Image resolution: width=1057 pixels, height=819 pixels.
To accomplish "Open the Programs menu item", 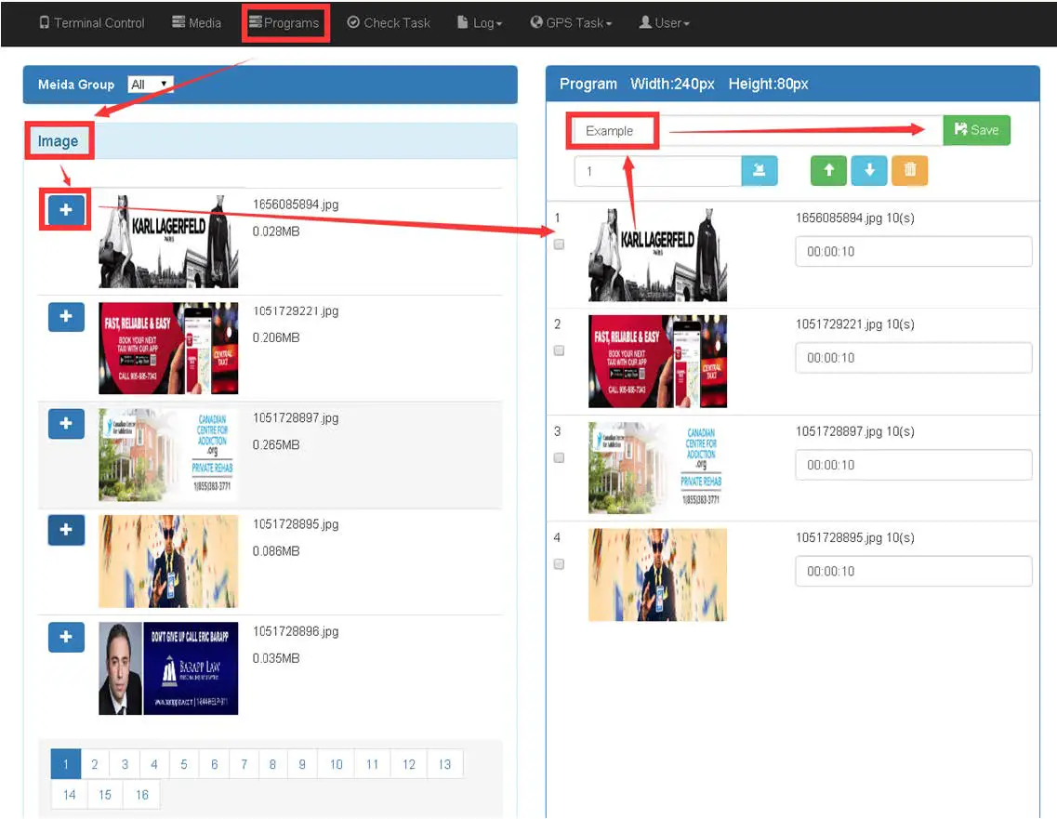I will pos(284,23).
